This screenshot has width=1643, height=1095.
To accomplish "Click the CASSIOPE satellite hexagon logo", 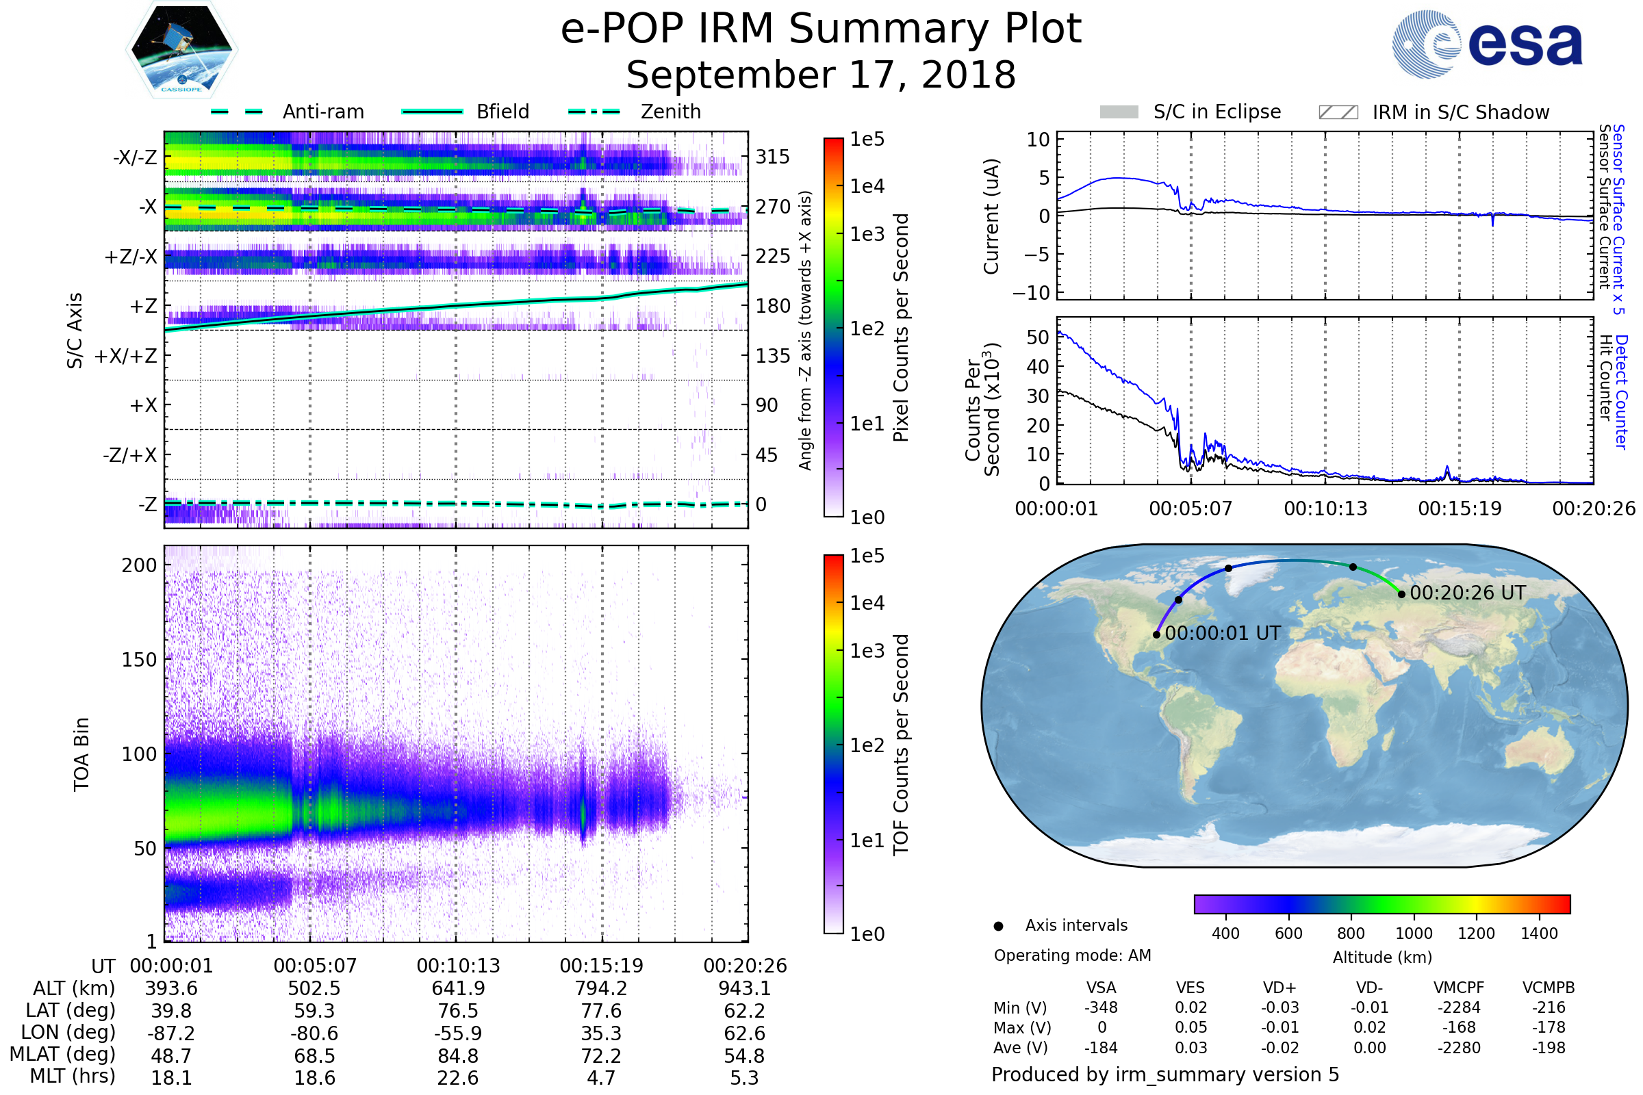I will click(x=181, y=50).
